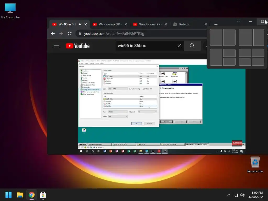Go to YouTube home via logo
The image size is (268, 201).
click(78, 46)
